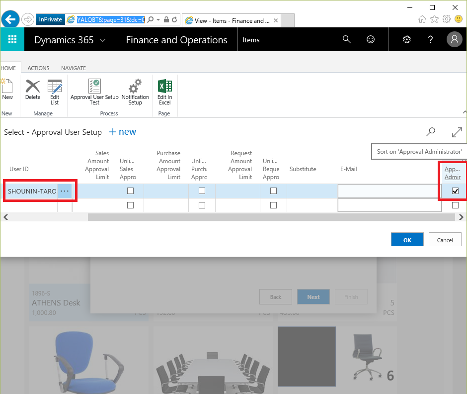Click the smiley feedback icon in Dynamics header

tap(371, 39)
